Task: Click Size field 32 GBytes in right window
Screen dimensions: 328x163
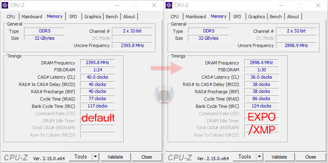Action: click(208, 38)
